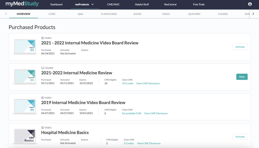The width and height of the screenshot is (259, 148).
Task: View CME Disclosure for 2021-2022 Internal Medicine Review
Action: 148,84
